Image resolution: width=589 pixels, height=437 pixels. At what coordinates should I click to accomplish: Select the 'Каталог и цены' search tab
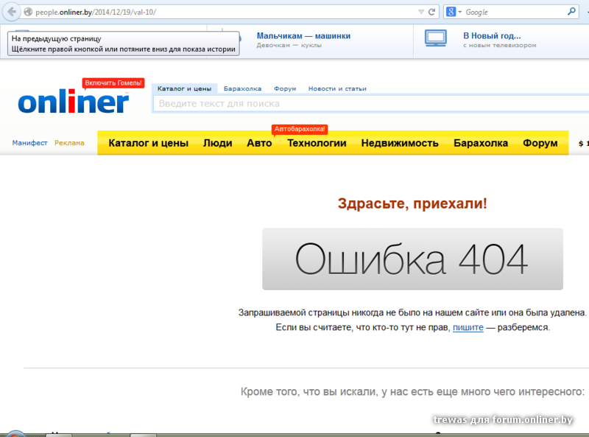pyautogui.click(x=184, y=88)
